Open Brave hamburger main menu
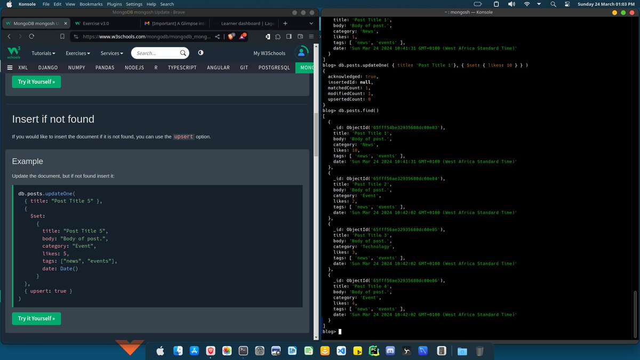640x360 pixels. pos(311,36)
